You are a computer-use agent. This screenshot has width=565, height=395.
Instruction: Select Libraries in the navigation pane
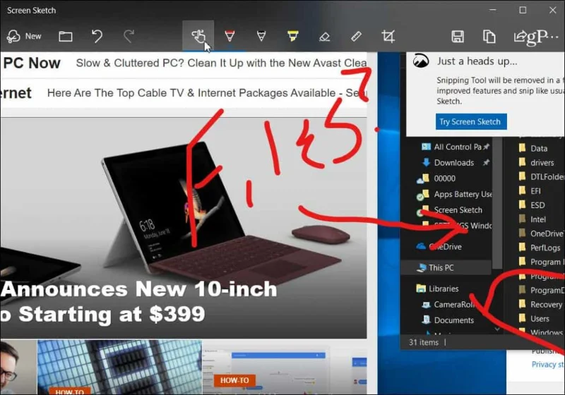[x=437, y=288]
